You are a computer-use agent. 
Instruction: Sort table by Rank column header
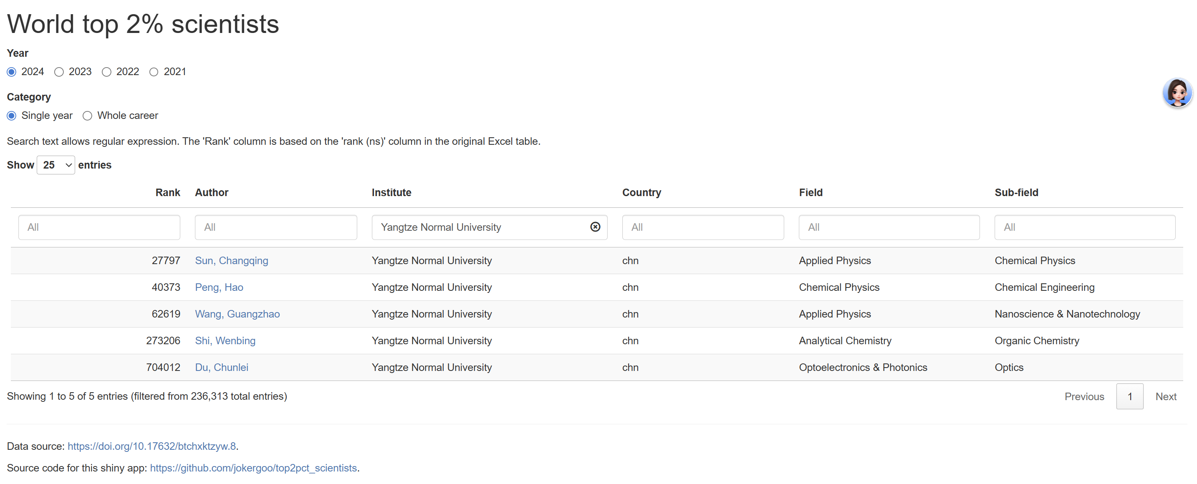(x=167, y=192)
